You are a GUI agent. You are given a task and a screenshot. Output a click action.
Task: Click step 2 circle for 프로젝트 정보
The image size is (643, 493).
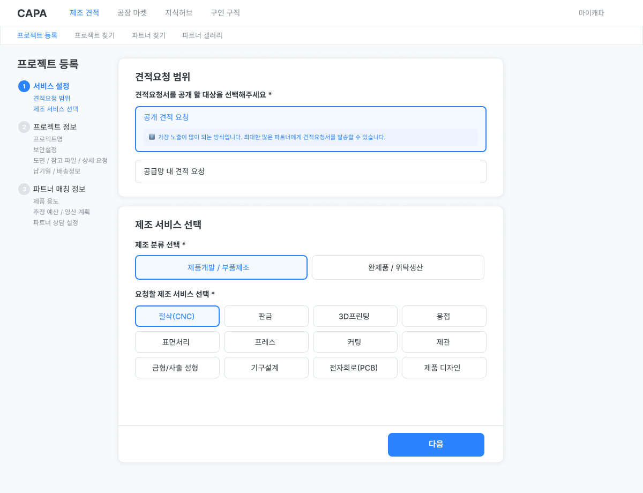(24, 127)
